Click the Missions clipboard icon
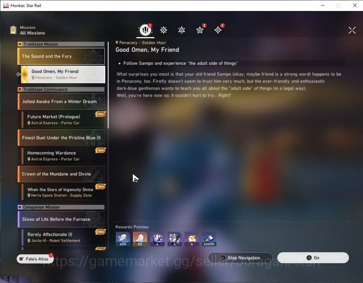 [13, 30]
